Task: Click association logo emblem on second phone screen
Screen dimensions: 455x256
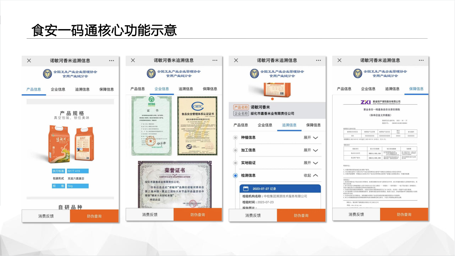Action: [151, 73]
